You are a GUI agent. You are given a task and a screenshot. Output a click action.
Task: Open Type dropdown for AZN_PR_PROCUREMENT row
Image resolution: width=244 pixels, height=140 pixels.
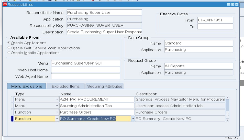[x=57, y=99]
